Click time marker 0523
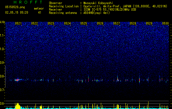Viewport: 172px width, 109px height. click(x=51, y=23)
